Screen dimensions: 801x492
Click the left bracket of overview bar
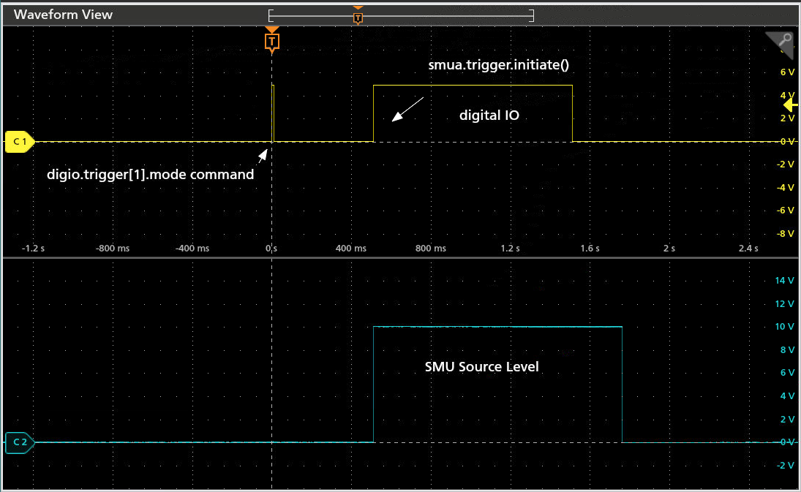tap(270, 15)
